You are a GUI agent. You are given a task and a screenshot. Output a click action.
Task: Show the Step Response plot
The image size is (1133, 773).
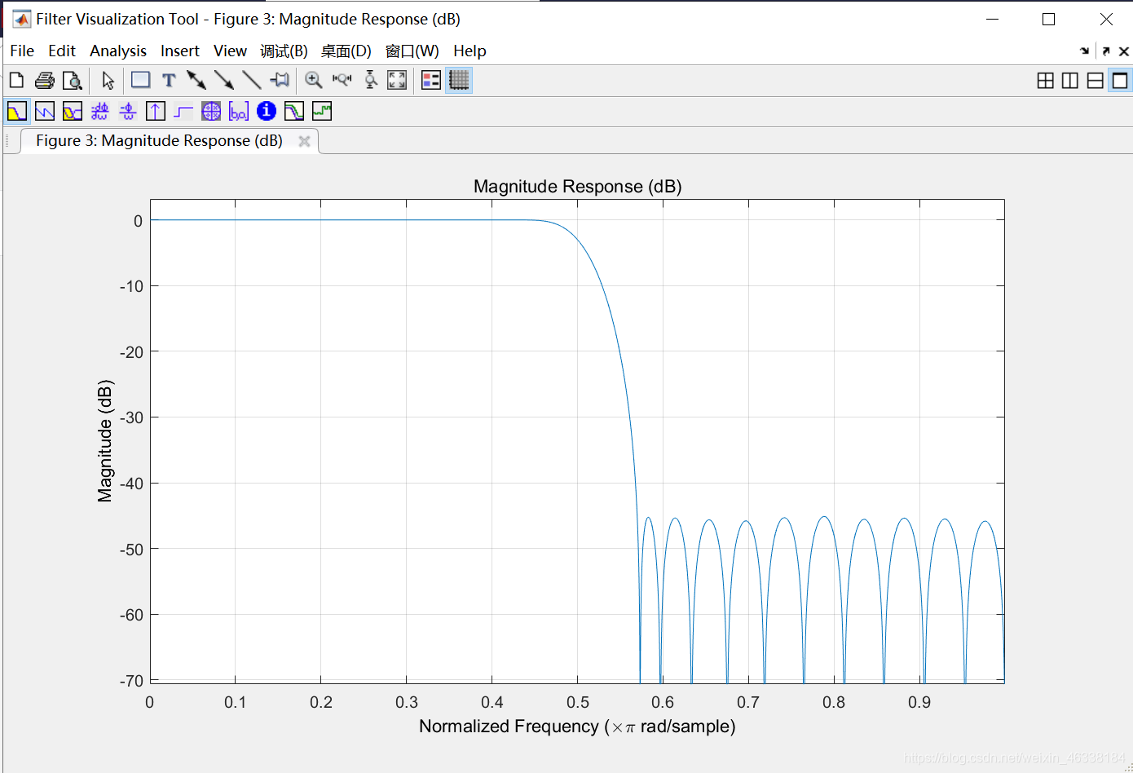pyautogui.click(x=183, y=111)
